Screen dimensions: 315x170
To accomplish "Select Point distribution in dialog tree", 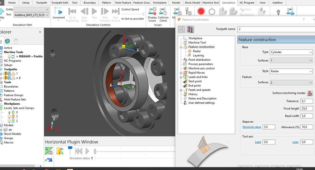I will [x=199, y=60].
